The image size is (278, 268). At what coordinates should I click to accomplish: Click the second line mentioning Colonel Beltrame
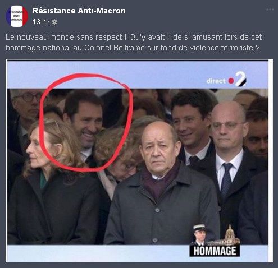click(133, 48)
